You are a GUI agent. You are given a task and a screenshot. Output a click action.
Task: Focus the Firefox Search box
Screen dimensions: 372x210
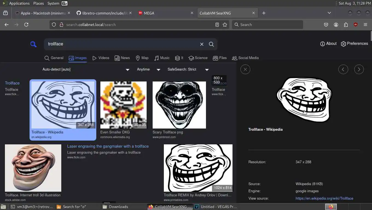click(268, 25)
